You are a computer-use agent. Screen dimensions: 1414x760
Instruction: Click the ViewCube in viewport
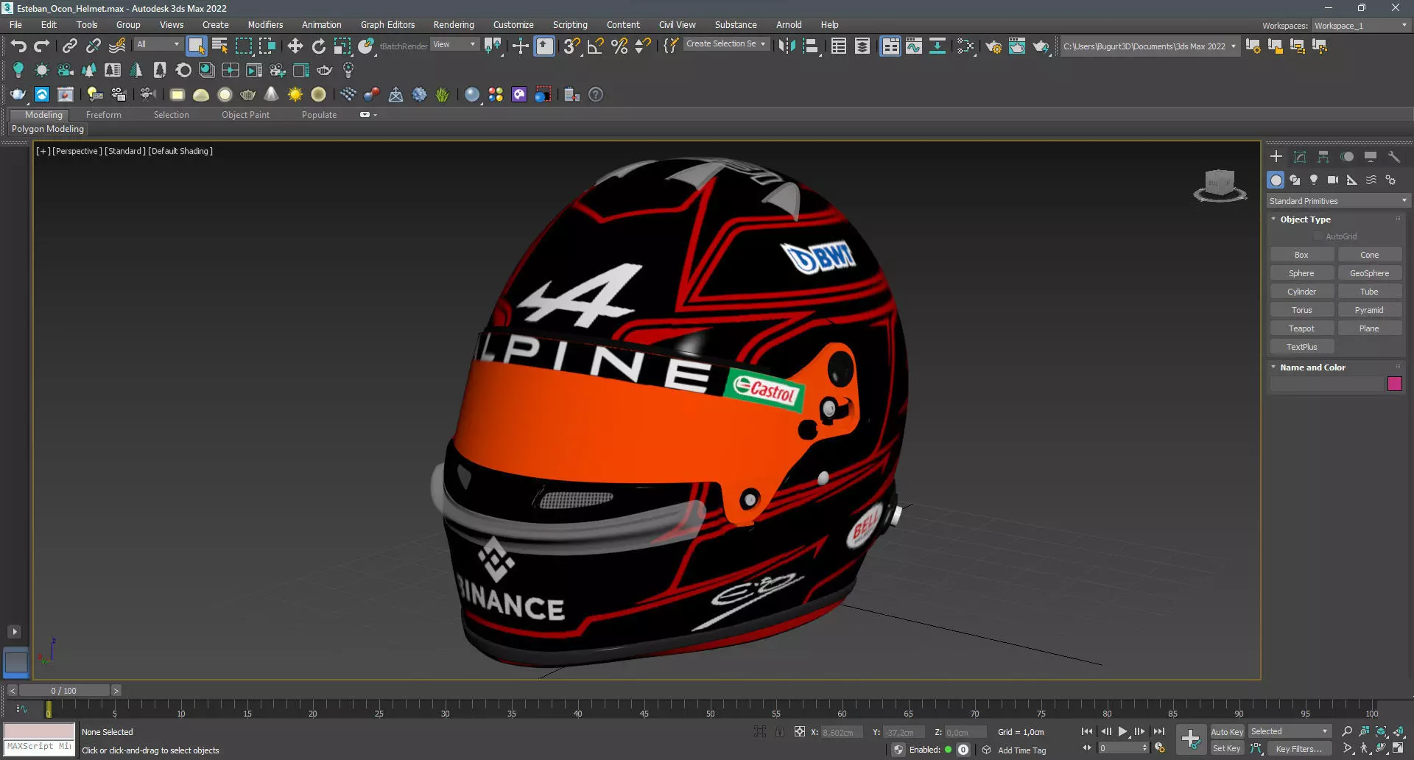(x=1220, y=185)
